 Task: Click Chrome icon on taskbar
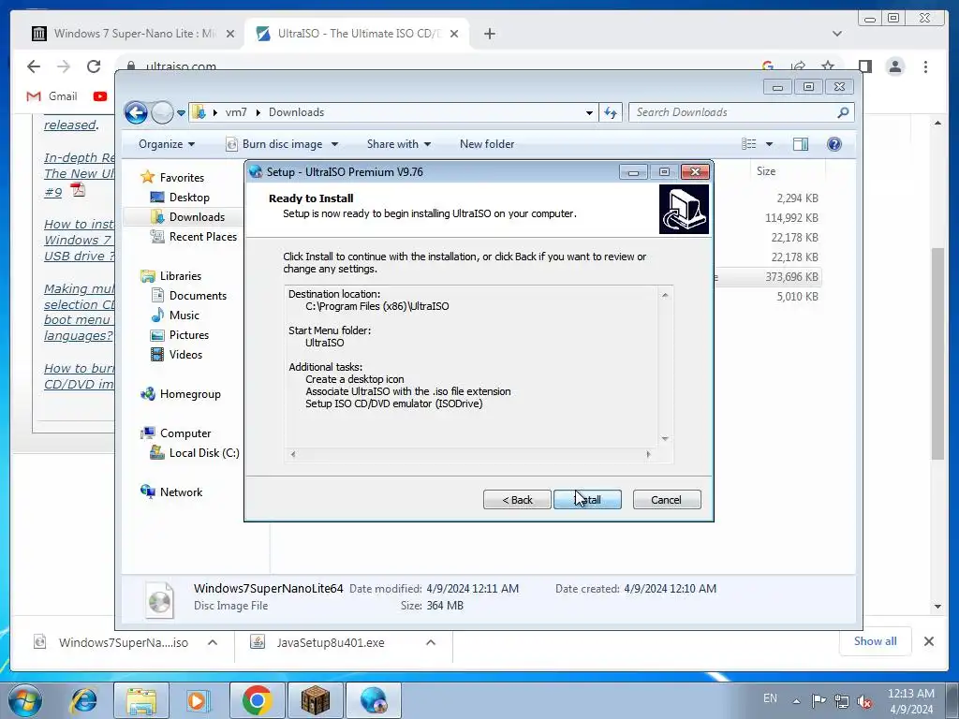(x=257, y=700)
